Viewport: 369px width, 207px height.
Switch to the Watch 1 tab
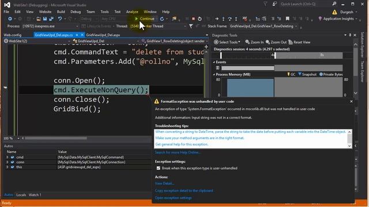point(35,195)
